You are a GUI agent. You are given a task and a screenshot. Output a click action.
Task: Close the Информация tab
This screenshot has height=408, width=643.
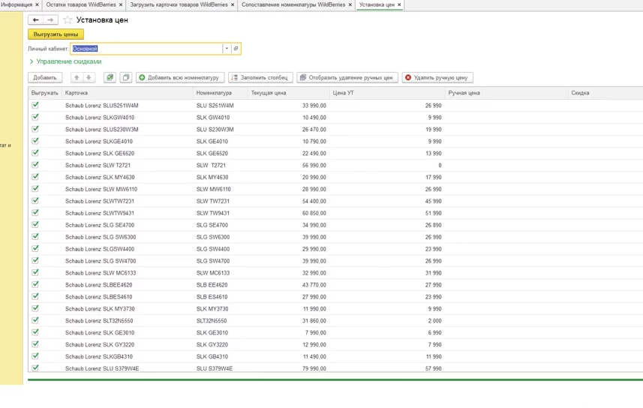click(37, 4)
